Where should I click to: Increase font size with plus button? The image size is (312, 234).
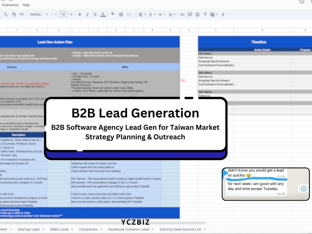pyautogui.click(x=71, y=14)
